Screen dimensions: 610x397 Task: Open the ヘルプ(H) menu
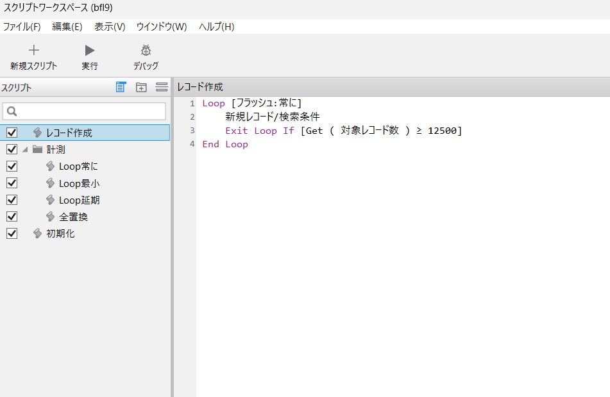point(217,26)
